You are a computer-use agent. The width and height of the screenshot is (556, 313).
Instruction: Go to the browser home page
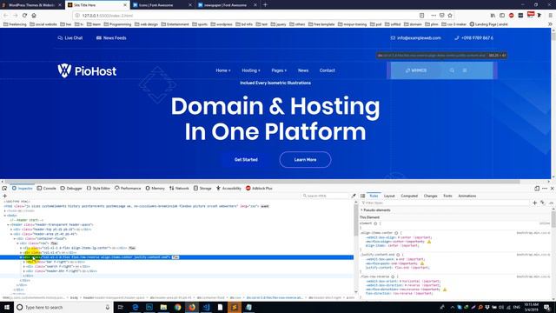34,16
